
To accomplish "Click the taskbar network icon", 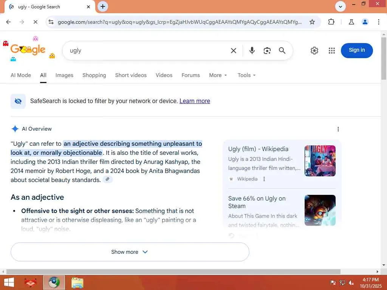I will [x=342, y=283].
